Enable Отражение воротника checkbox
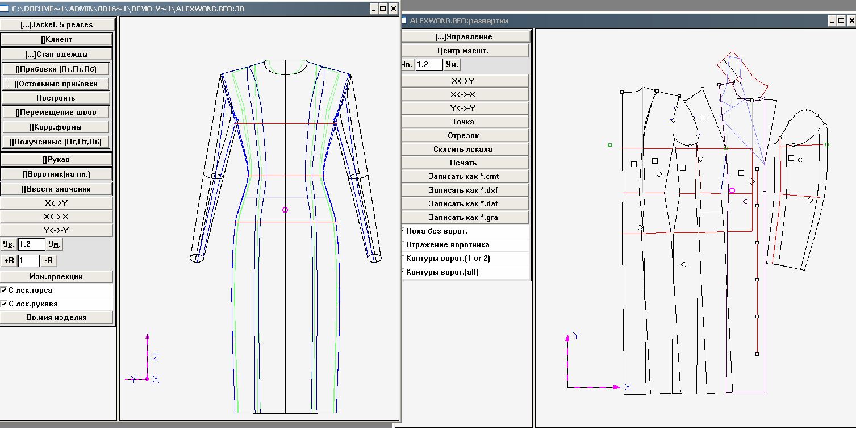This screenshot has height=428, width=856. [403, 245]
